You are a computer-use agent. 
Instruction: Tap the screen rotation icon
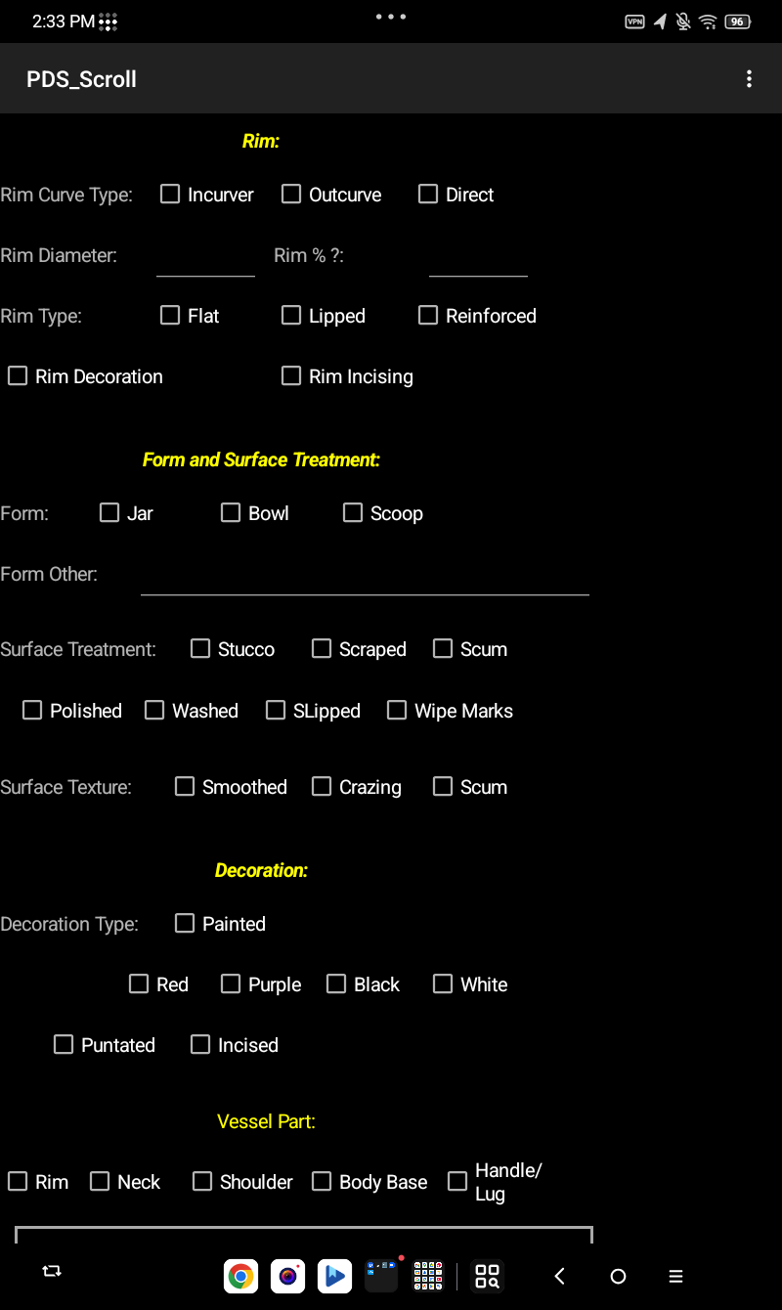52,1271
